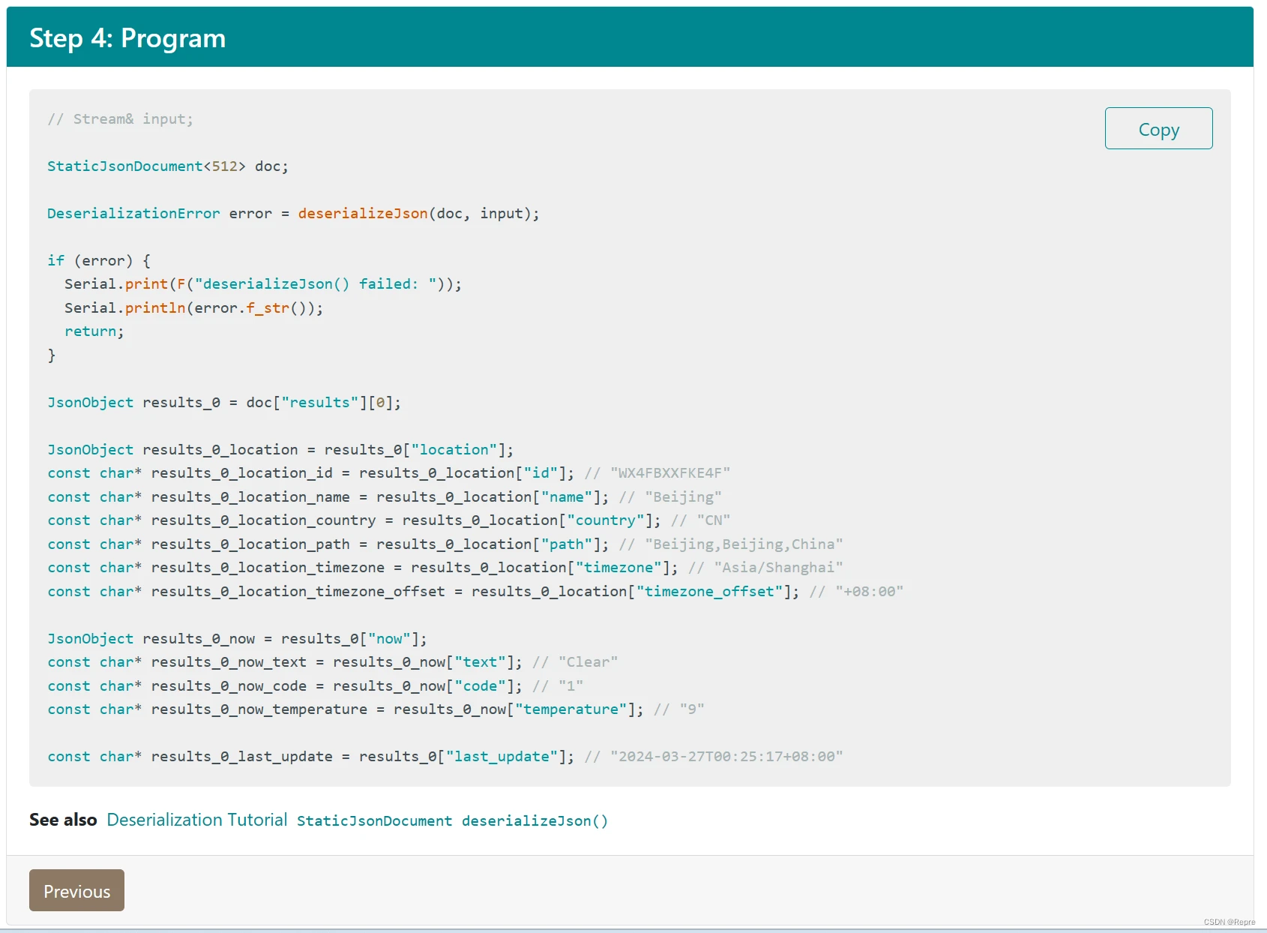Click the 'StaticJsonDocument<512> doc;' line
This screenshot has height=933, width=1267.
click(x=168, y=166)
